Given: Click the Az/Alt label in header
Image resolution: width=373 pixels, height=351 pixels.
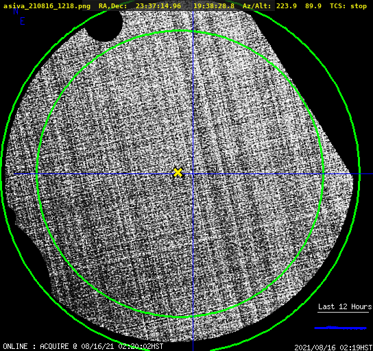Looking at the screenshot, I should click(x=256, y=6).
